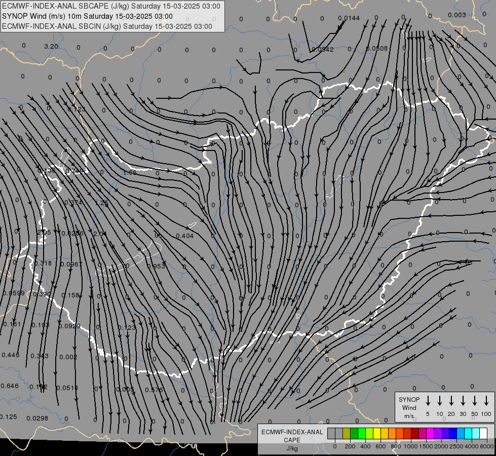
Task: Click the 1000 tick label on CAPE scale
Action: [x=410, y=446]
